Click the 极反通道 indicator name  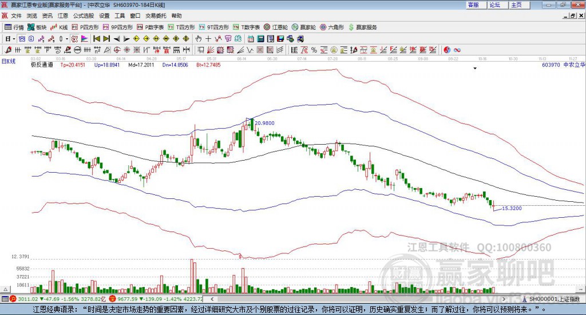(x=42, y=65)
